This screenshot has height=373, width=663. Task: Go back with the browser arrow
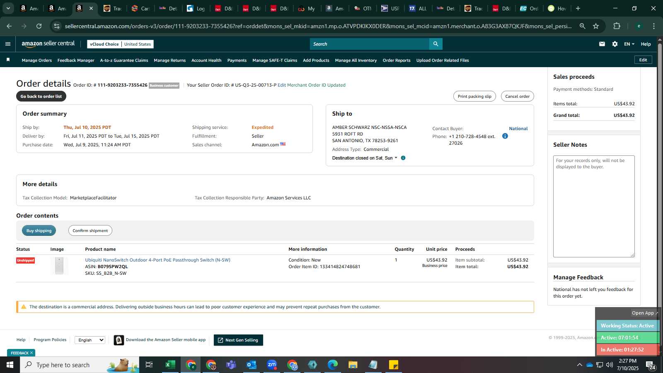tap(9, 26)
